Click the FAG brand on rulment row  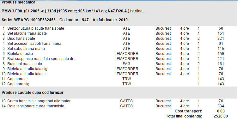point(126,64)
